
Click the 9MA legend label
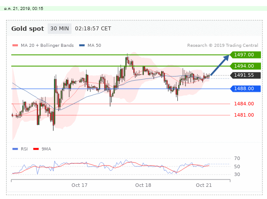tap(46, 149)
